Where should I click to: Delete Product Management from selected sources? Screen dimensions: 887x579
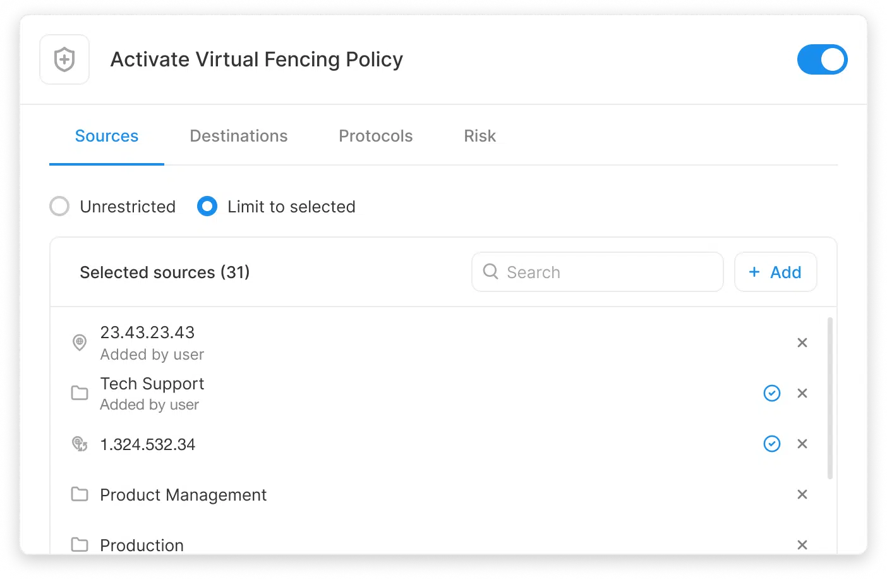(x=802, y=494)
